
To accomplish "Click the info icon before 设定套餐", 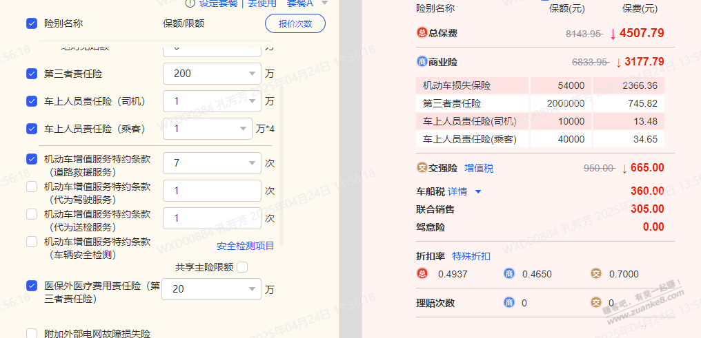I will click(x=190, y=3).
